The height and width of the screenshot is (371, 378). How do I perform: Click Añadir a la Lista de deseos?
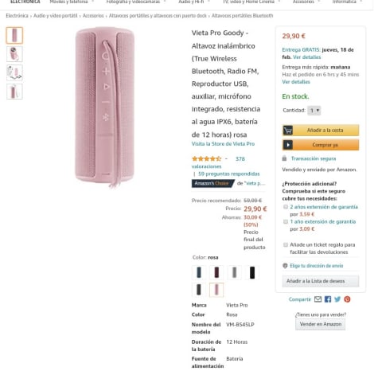coord(321,281)
